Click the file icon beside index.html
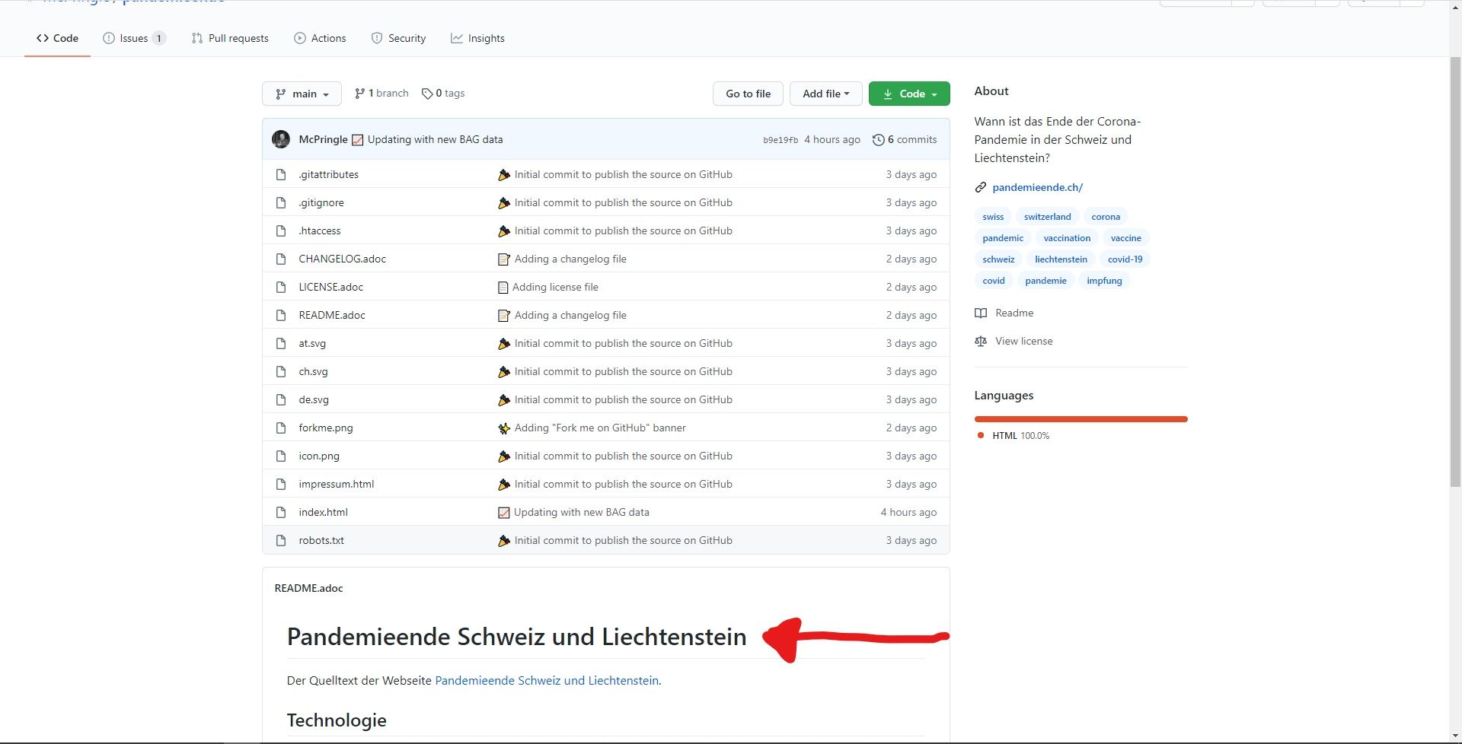This screenshot has width=1462, height=744. 281,513
